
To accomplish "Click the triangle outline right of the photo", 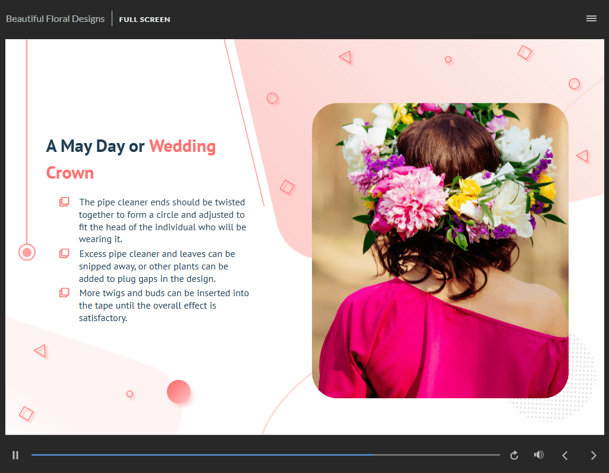I will click(x=582, y=156).
